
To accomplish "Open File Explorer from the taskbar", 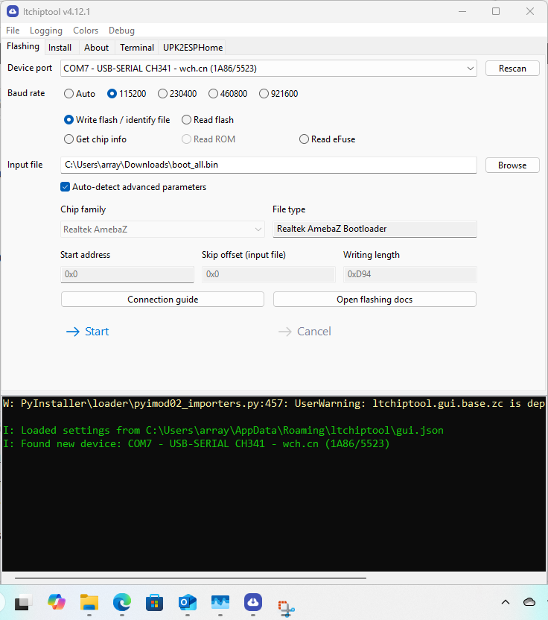I will coord(89,602).
